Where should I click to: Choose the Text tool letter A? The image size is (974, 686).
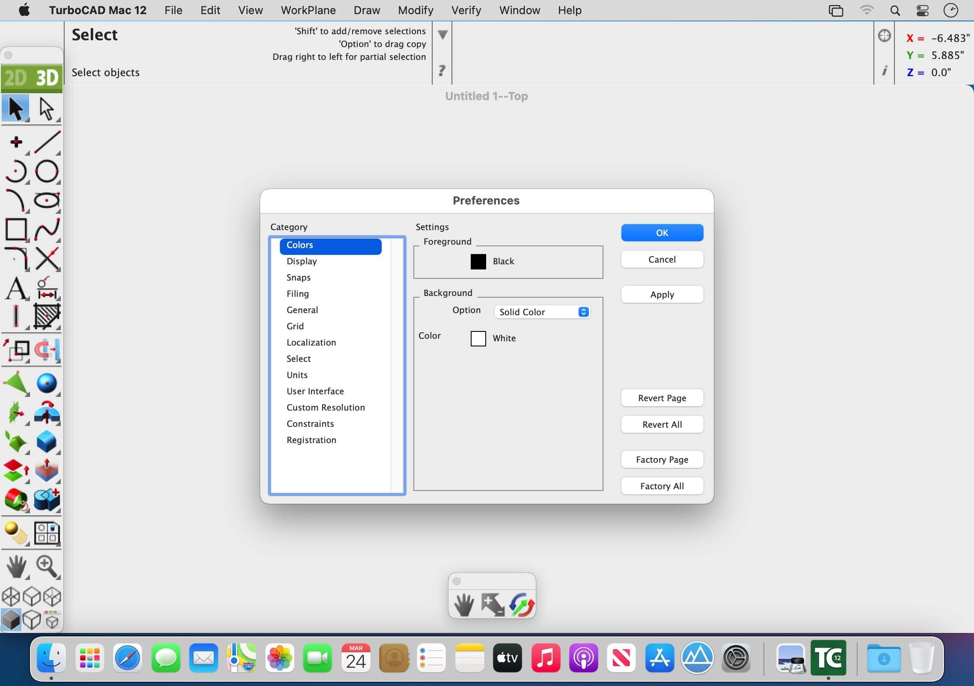point(16,288)
